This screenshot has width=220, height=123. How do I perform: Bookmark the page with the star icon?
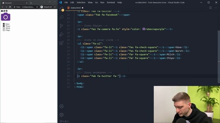[37, 7]
